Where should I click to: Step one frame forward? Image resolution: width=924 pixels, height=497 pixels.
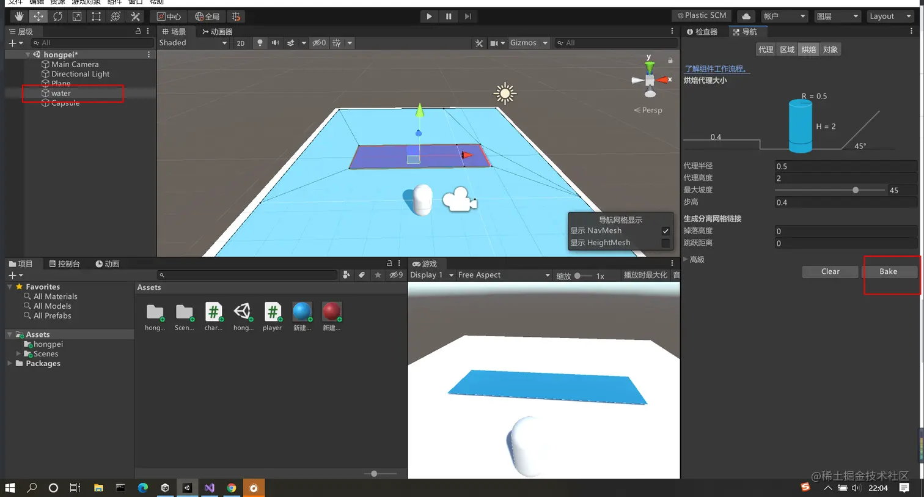click(468, 17)
